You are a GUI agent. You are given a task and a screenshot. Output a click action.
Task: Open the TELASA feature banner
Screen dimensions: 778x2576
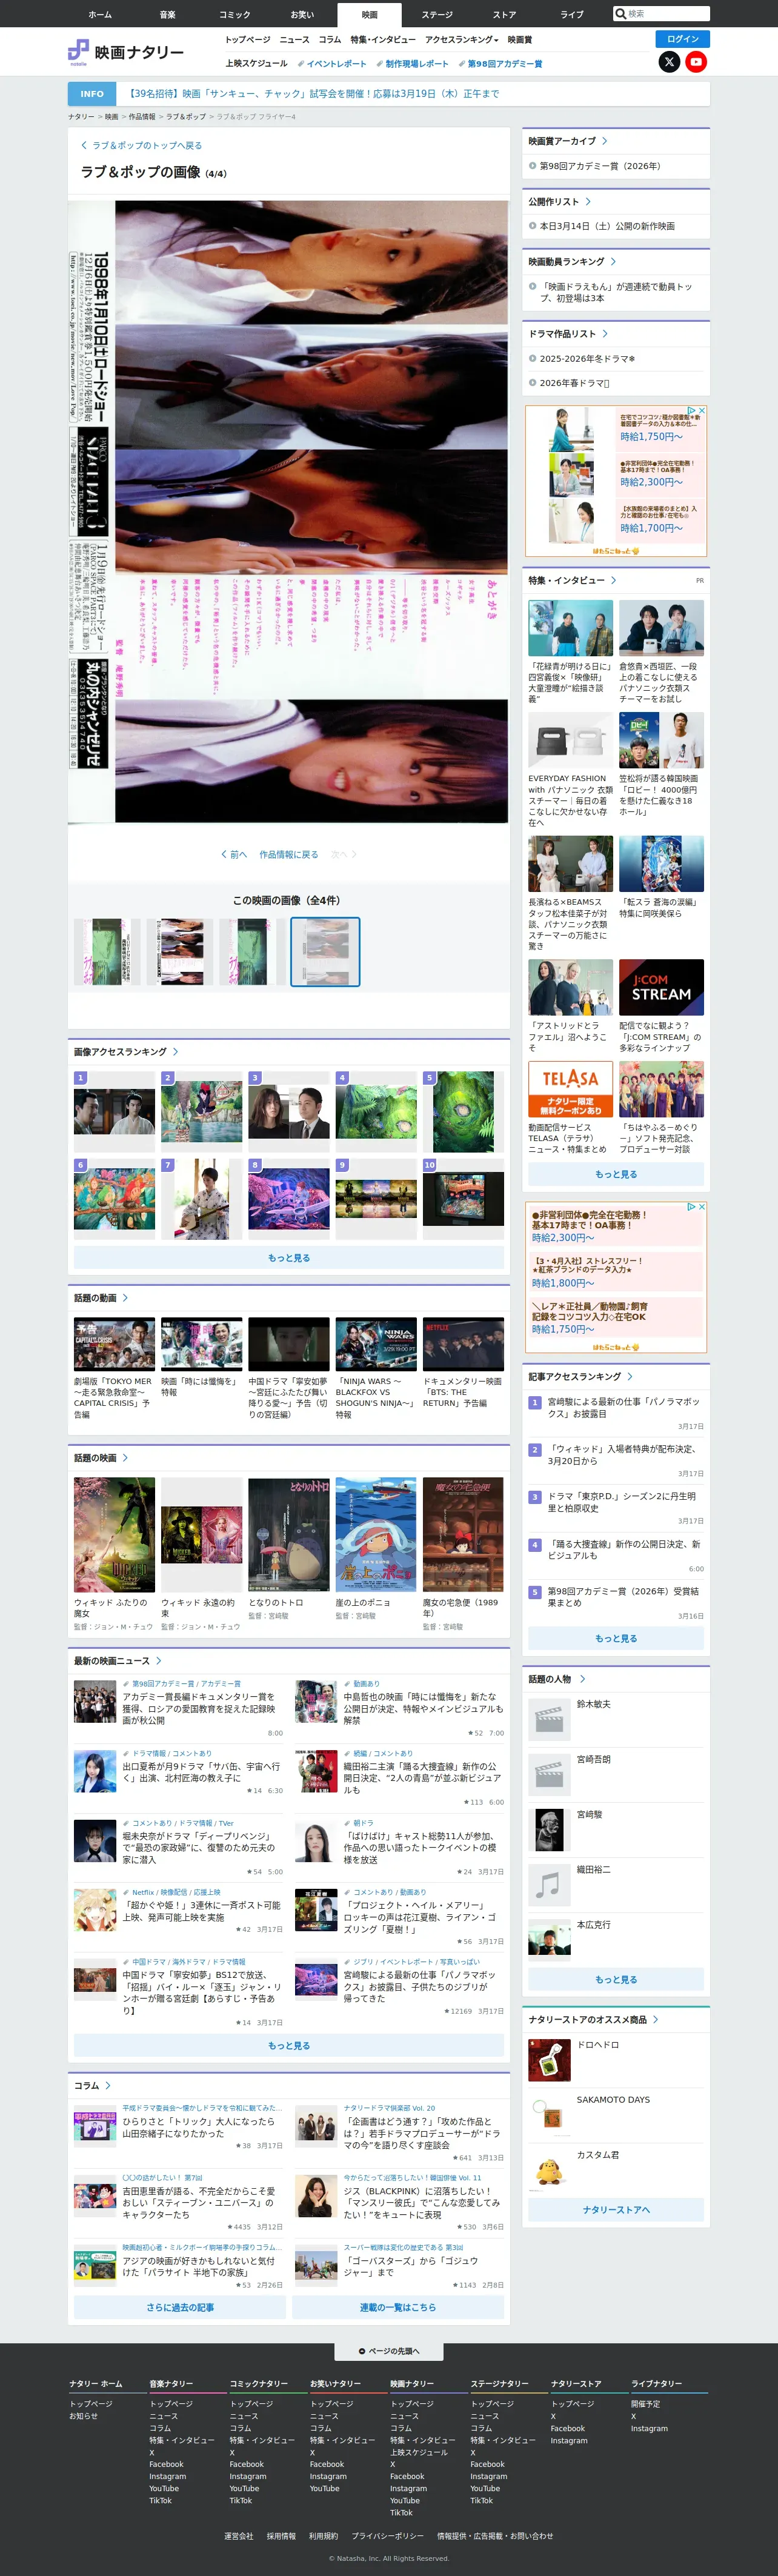[570, 1089]
